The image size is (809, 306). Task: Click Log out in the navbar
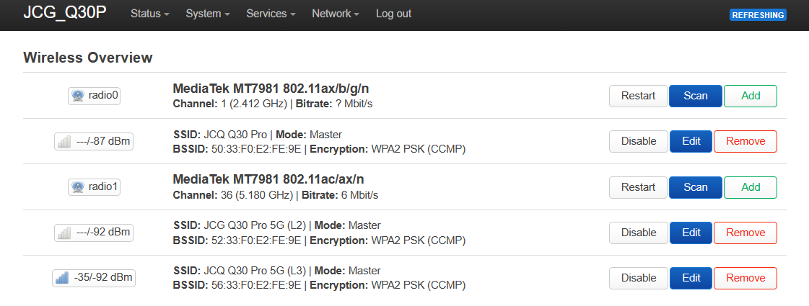393,14
